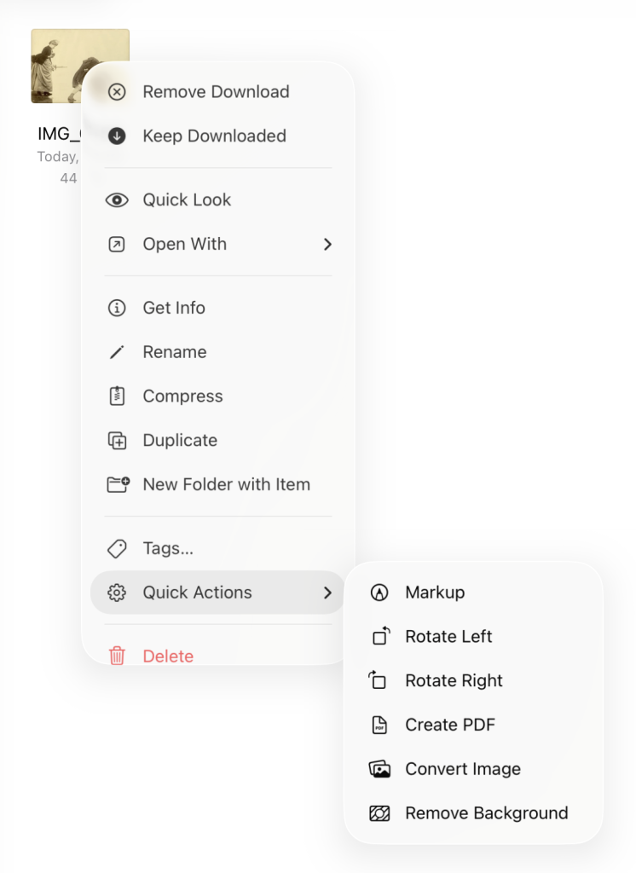636x873 pixels.
Task: Click the Markup pen icon
Action: coord(379,593)
